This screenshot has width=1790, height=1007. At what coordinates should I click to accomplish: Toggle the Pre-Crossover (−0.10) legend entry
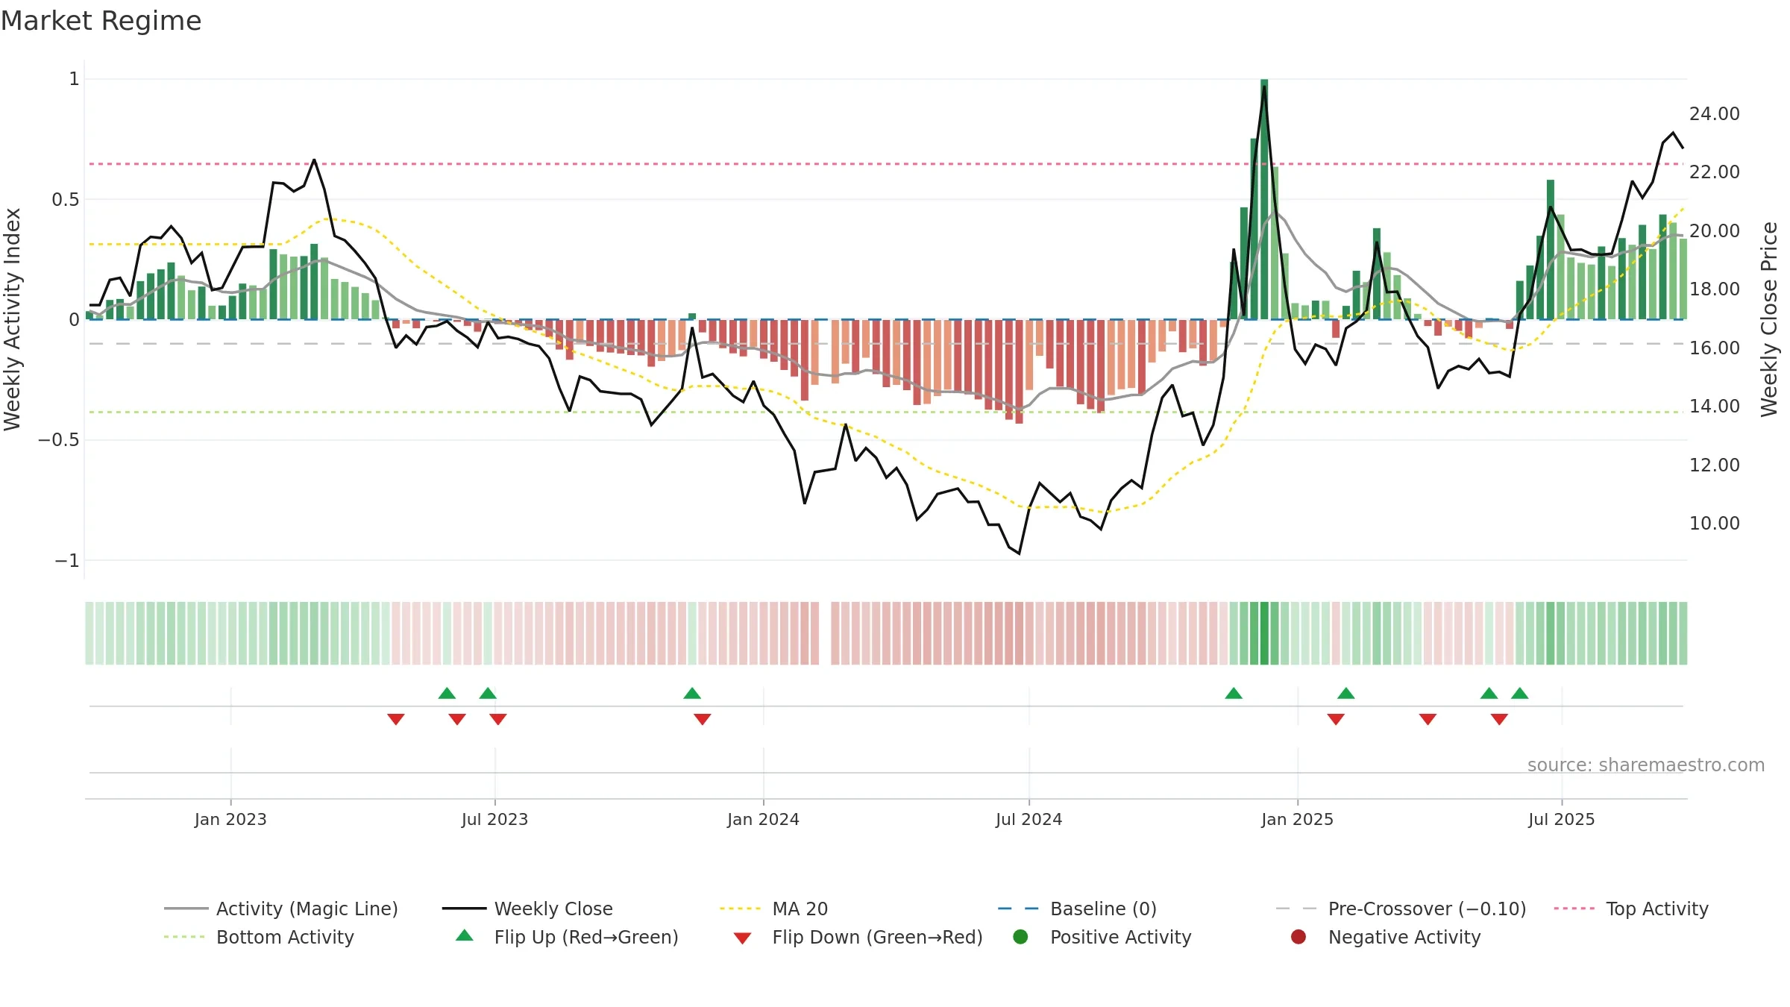pos(1401,909)
